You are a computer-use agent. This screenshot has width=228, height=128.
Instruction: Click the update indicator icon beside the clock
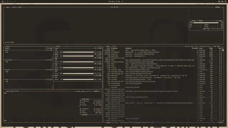pyautogui.click(x=122, y=1)
